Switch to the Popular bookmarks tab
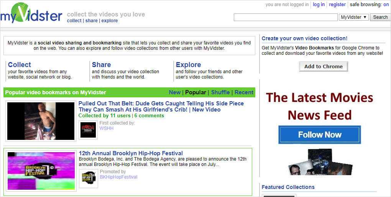The image size is (391, 197). tap(195, 92)
